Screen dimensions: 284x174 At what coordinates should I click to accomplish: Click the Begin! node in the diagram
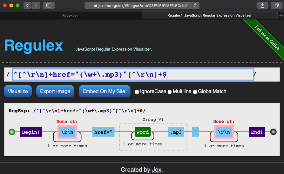(x=31, y=132)
